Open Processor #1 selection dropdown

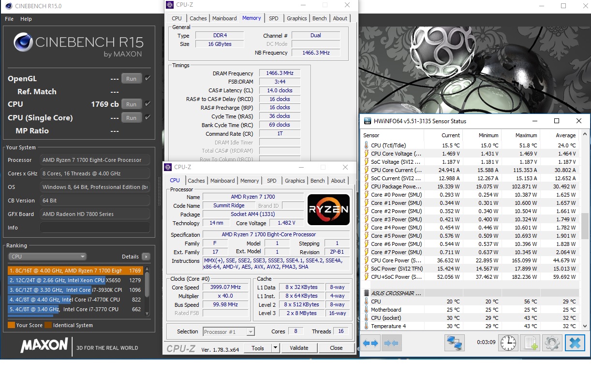229,332
